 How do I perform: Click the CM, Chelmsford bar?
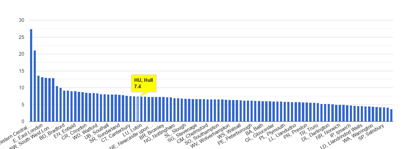pyautogui.click(x=207, y=111)
